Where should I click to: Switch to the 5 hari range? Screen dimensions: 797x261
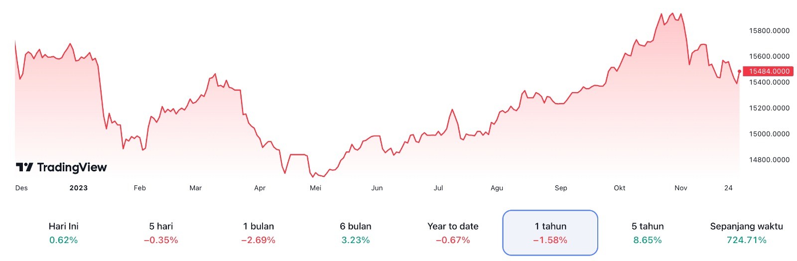pos(161,233)
